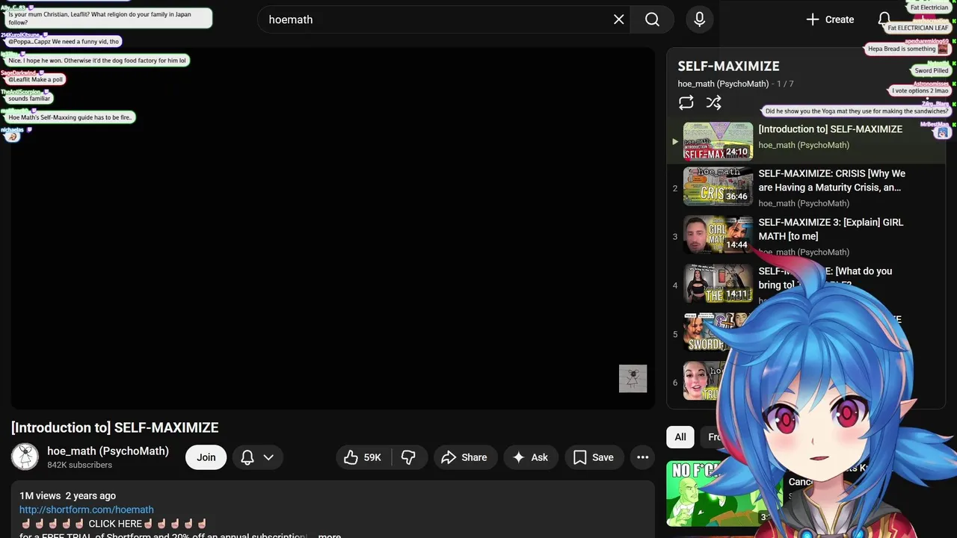Viewport: 957px width, 538px height.
Task: Click the black video player area
Action: (x=333, y=228)
